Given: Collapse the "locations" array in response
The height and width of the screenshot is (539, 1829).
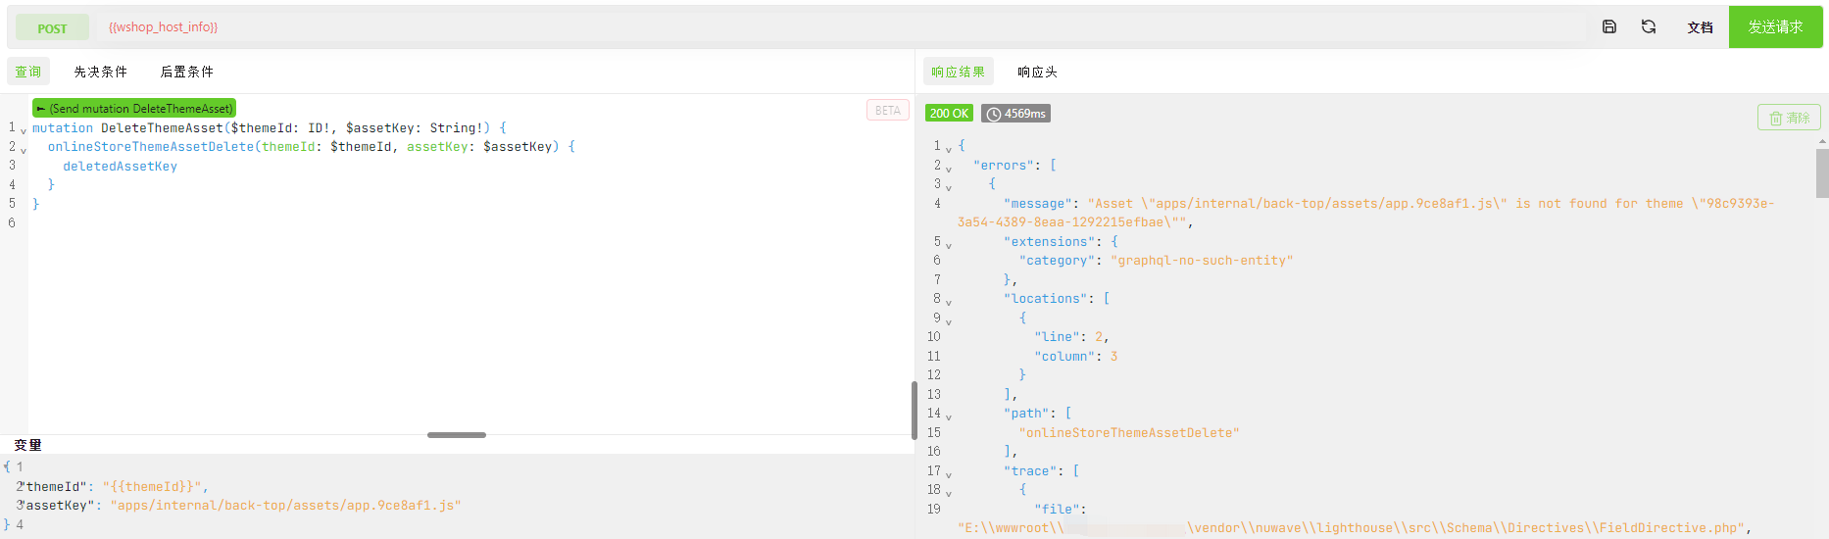Looking at the screenshot, I should (x=949, y=302).
